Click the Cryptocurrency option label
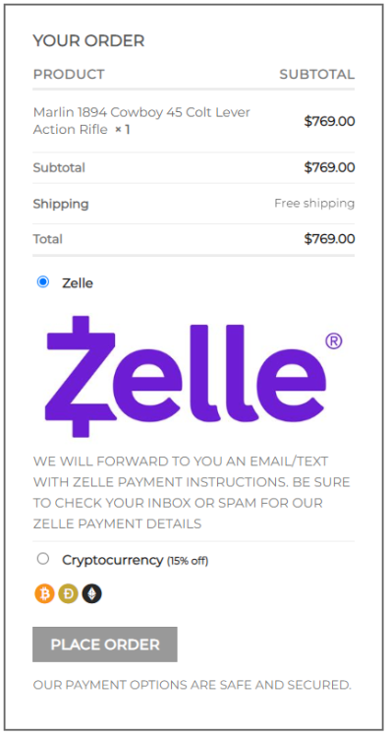The image size is (390, 738). pyautogui.click(x=112, y=560)
